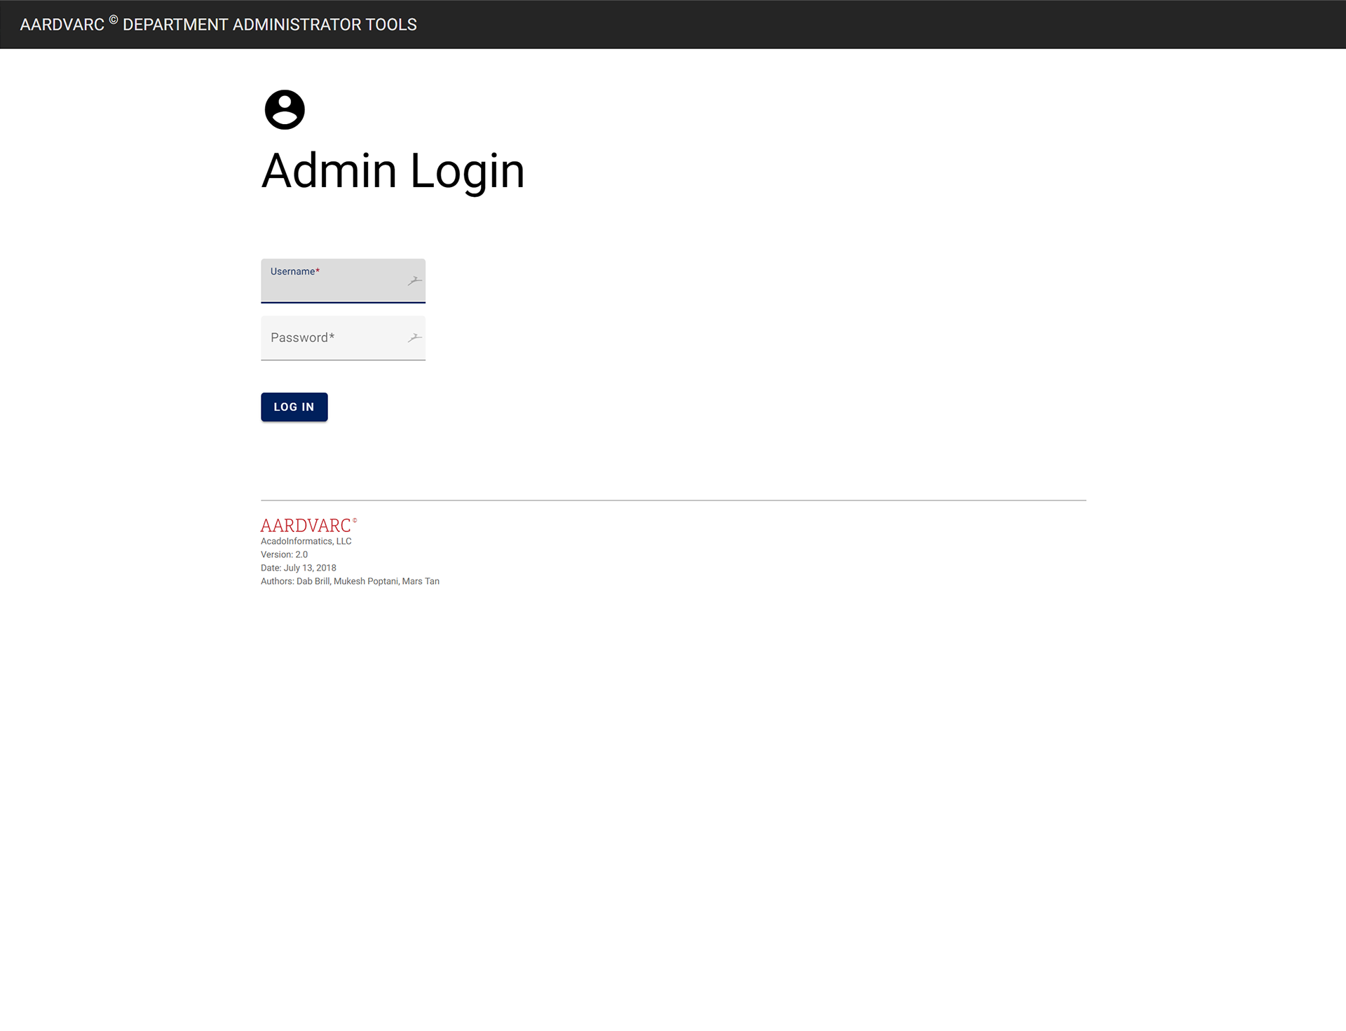
Task: Click the Authors line in the footer
Action: [x=350, y=581]
